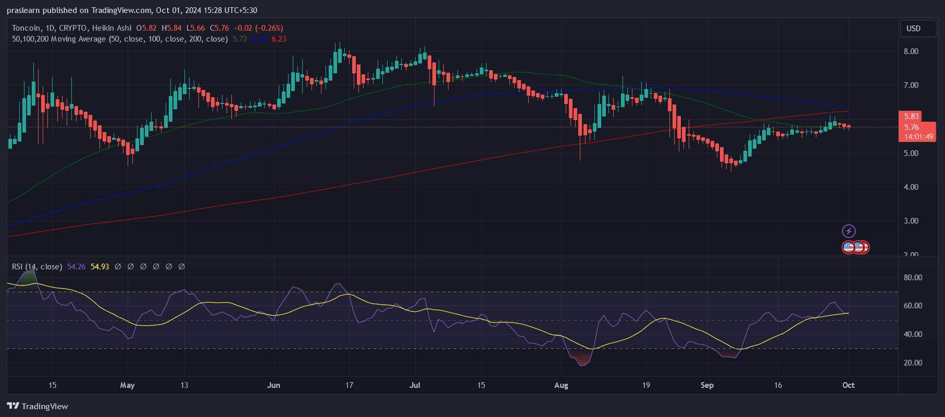945x417 pixels.
Task: Click the RSI 60.00 axis label
Action: pyautogui.click(x=913, y=306)
